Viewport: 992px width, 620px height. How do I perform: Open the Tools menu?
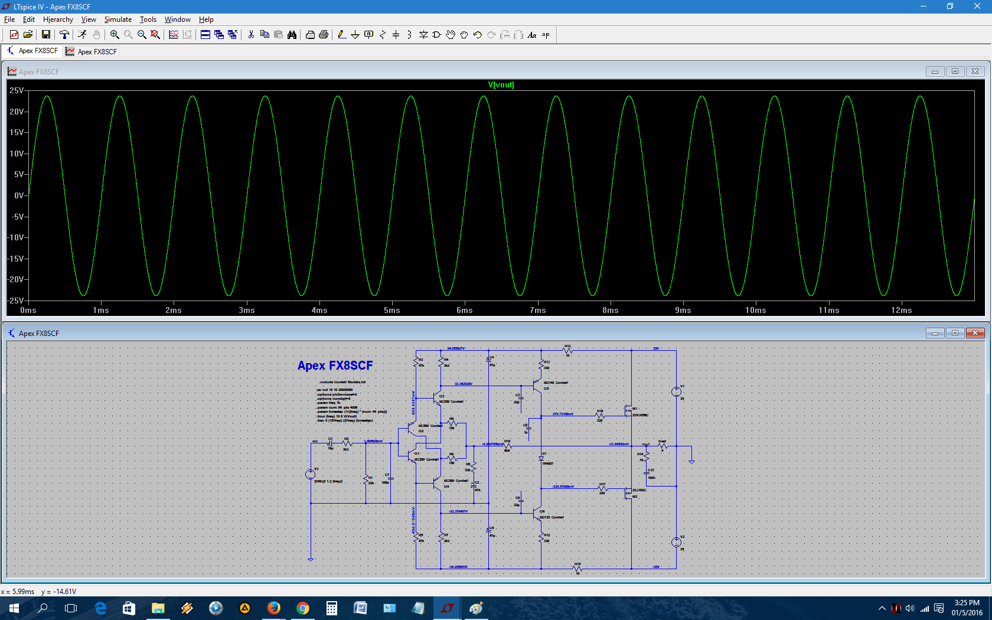(x=148, y=19)
